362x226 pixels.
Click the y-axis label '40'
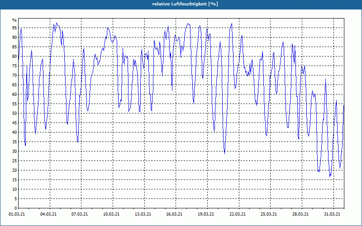click(14, 132)
